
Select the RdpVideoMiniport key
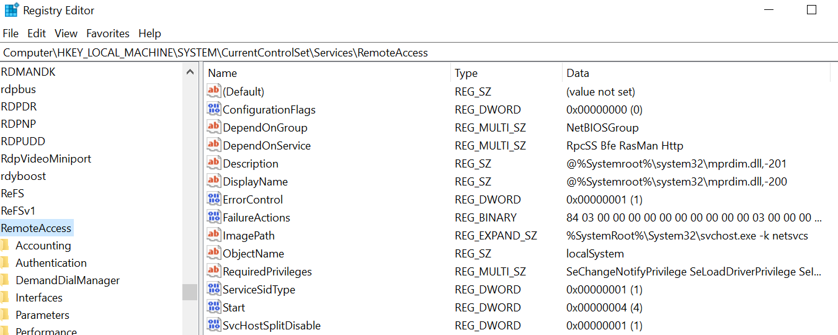click(x=46, y=159)
